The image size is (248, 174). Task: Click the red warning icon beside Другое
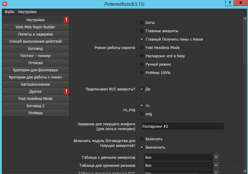click(66, 91)
